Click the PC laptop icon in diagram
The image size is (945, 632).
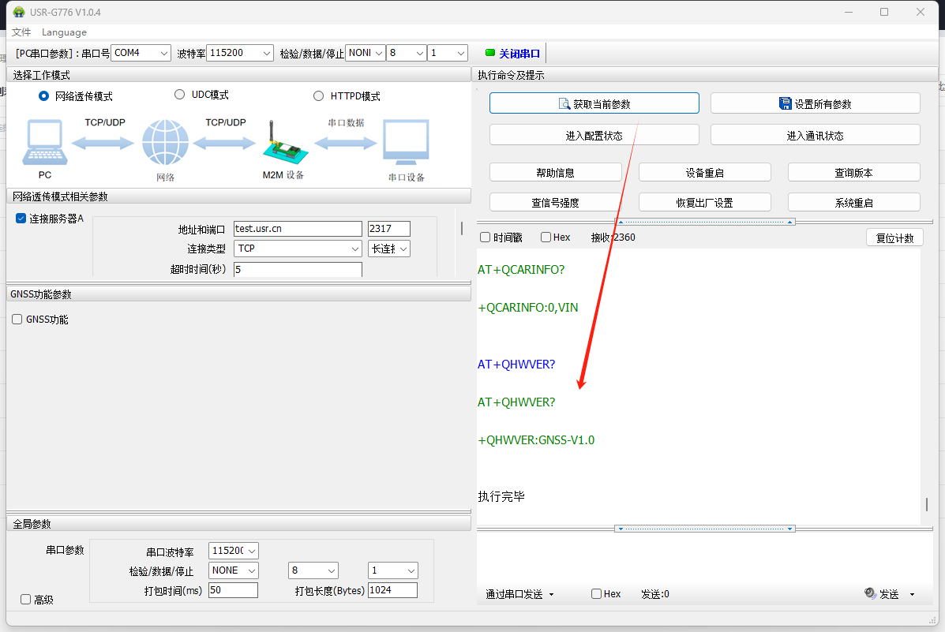[x=45, y=143]
